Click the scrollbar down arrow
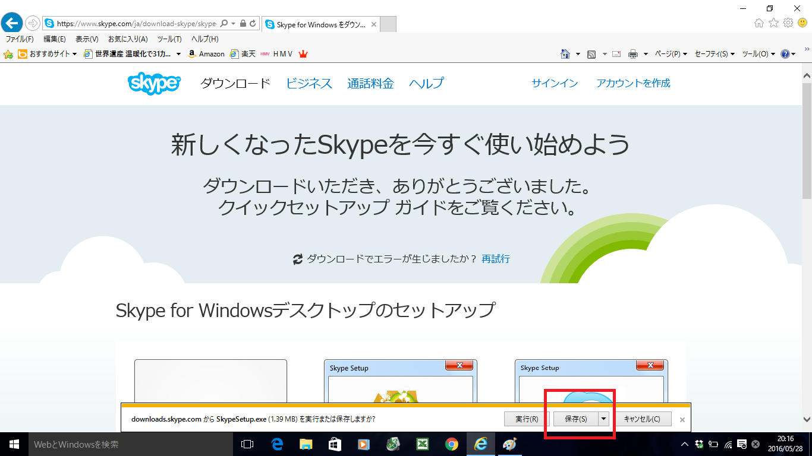This screenshot has height=456, width=812. pos(807,419)
